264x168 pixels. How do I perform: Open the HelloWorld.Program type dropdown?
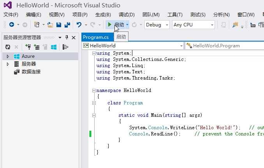click(x=225, y=46)
